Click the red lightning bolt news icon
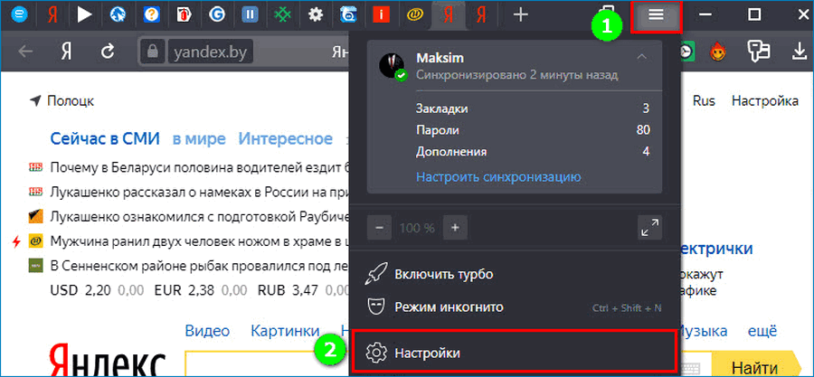This screenshot has width=814, height=377. [x=16, y=241]
